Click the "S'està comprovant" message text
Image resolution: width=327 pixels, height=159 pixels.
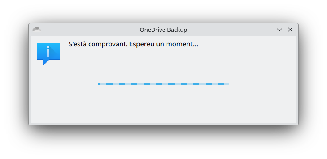[x=98, y=44]
